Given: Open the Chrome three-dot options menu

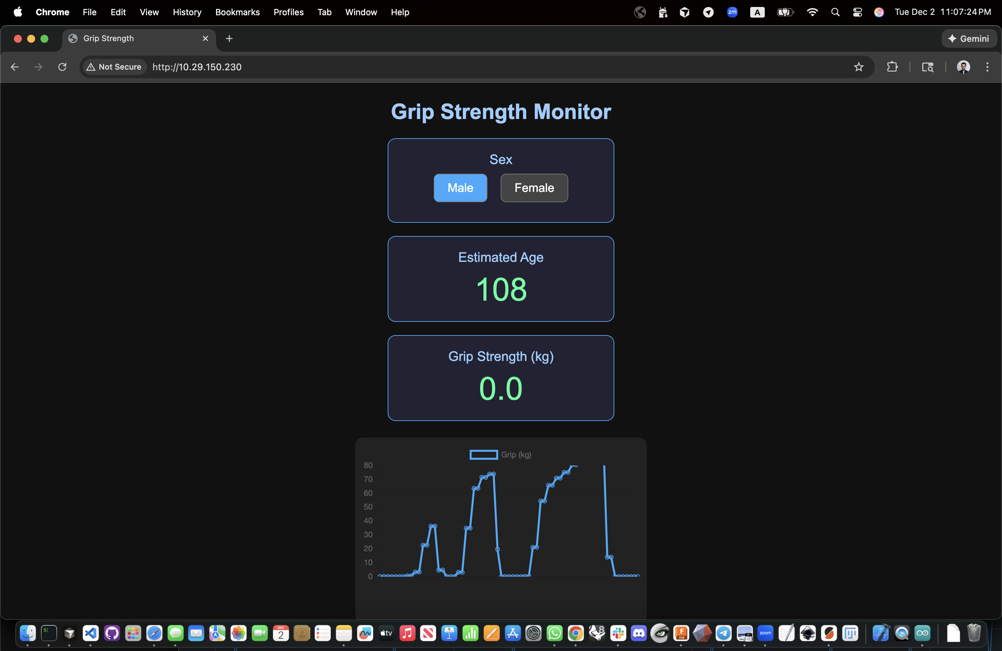Looking at the screenshot, I should (987, 67).
